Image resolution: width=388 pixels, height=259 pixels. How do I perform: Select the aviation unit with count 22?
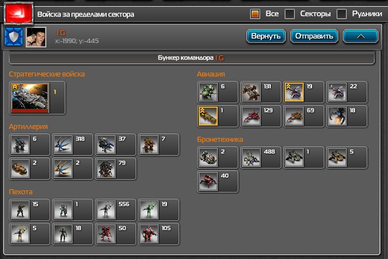(x=347, y=92)
